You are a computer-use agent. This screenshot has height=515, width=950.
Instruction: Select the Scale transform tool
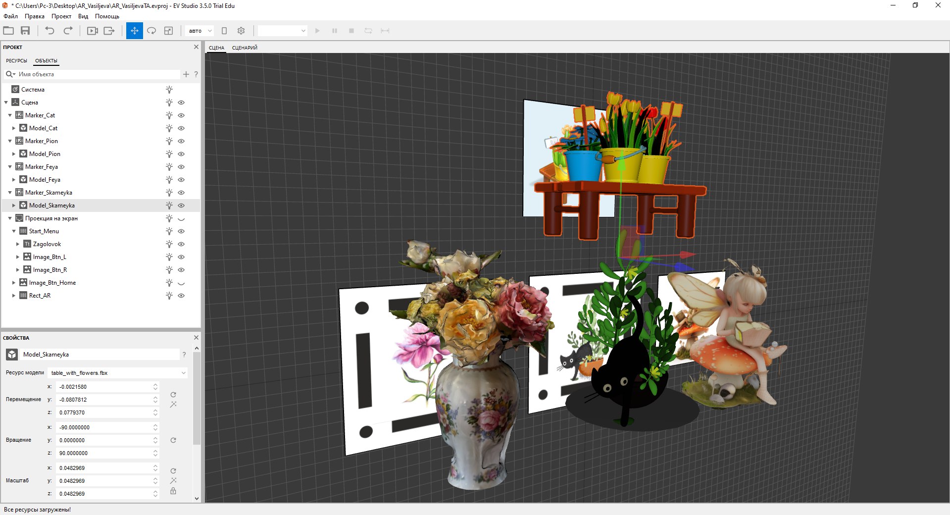(168, 31)
